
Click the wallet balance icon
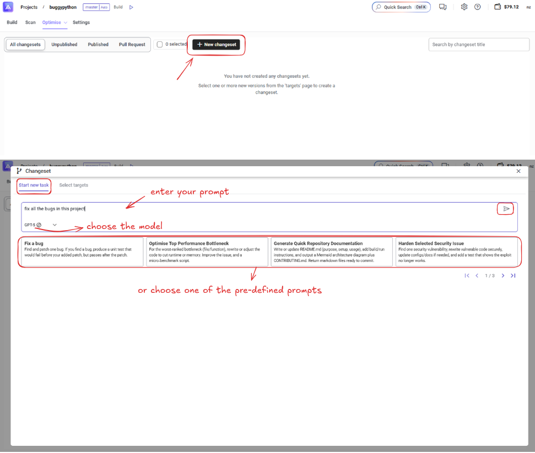[x=498, y=7]
